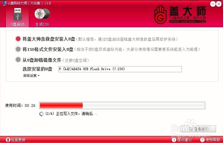Expand the 高级设置 advanced settings arrow
The width and height of the screenshot is (223, 143).
click(38, 76)
